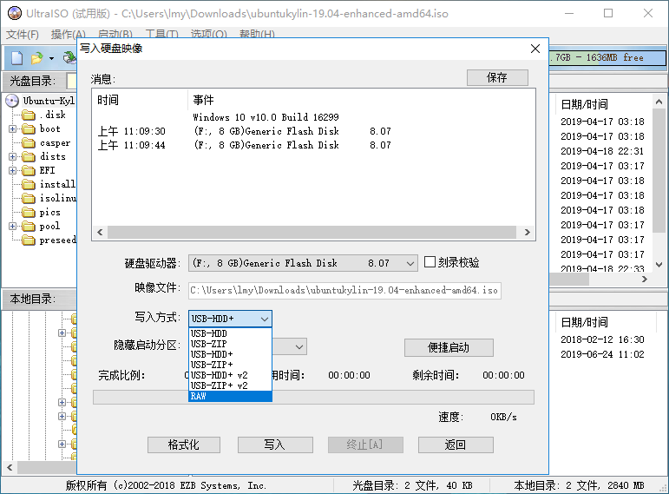669x494 pixels.
Task: Select the casper folder icon
Action: 29,143
